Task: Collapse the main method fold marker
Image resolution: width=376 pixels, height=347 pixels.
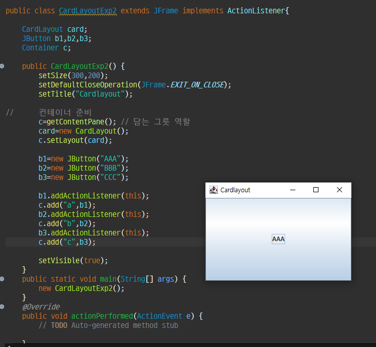Action: click(2, 279)
